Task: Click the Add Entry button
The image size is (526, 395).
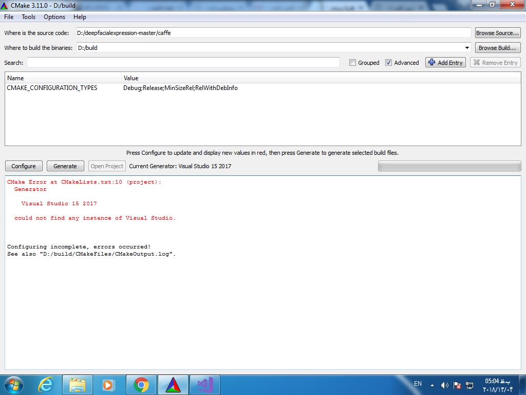Action: 445,62
